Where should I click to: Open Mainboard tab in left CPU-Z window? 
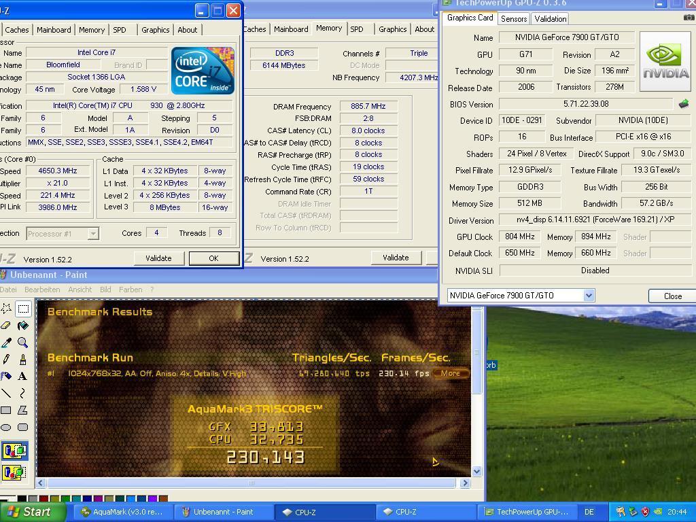click(54, 30)
